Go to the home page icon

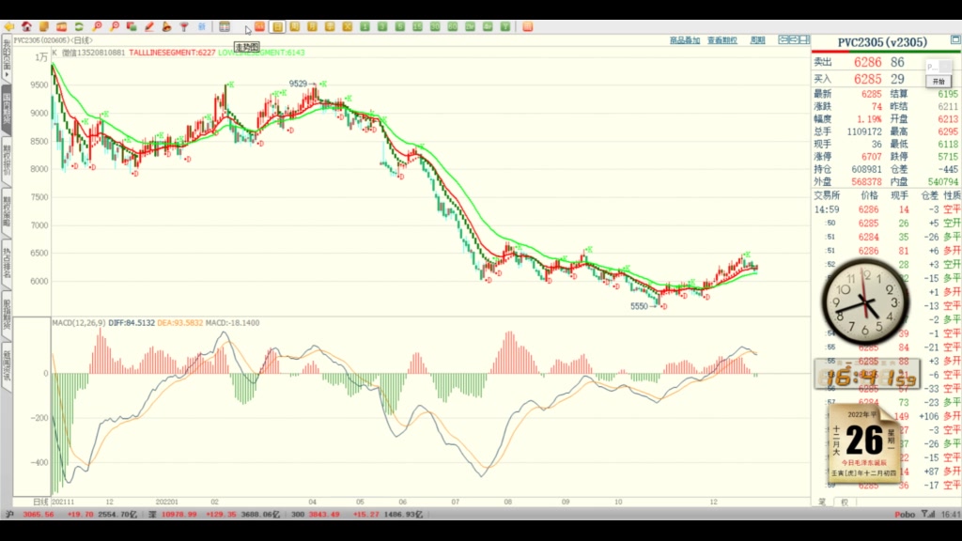pos(26,27)
